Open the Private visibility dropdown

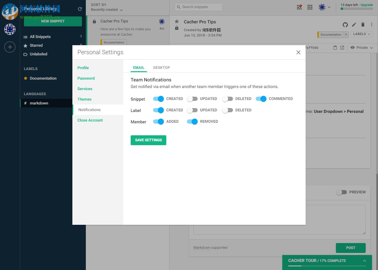coord(362,48)
